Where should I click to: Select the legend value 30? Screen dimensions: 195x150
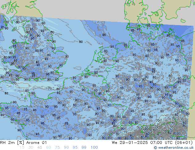tap(31, 148)
